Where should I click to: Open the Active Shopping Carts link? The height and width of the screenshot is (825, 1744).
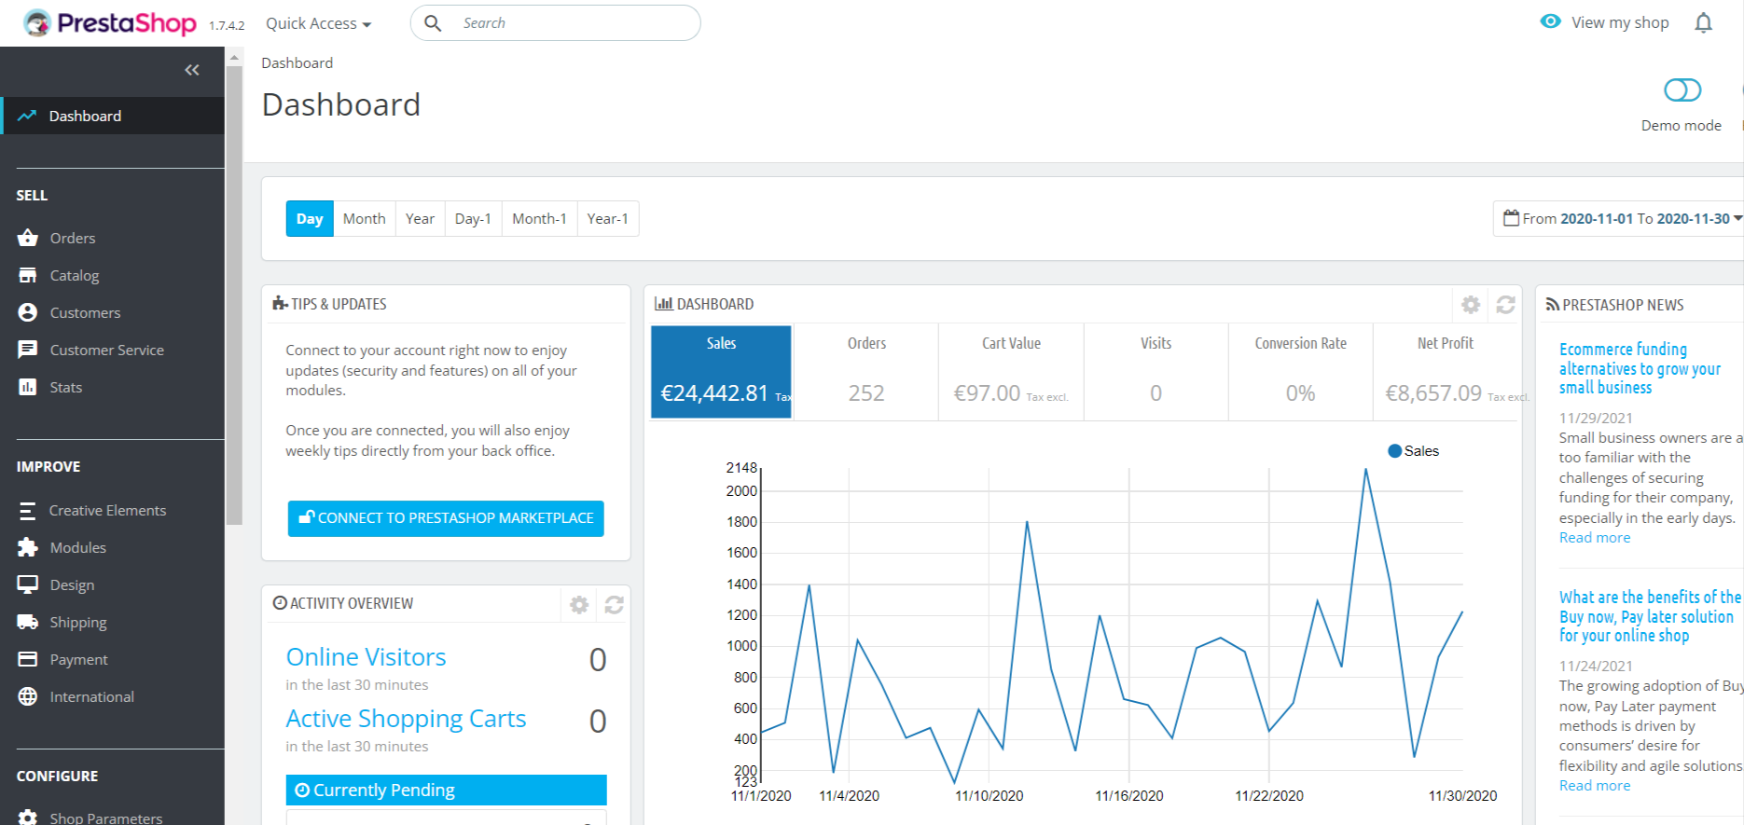[406, 719]
